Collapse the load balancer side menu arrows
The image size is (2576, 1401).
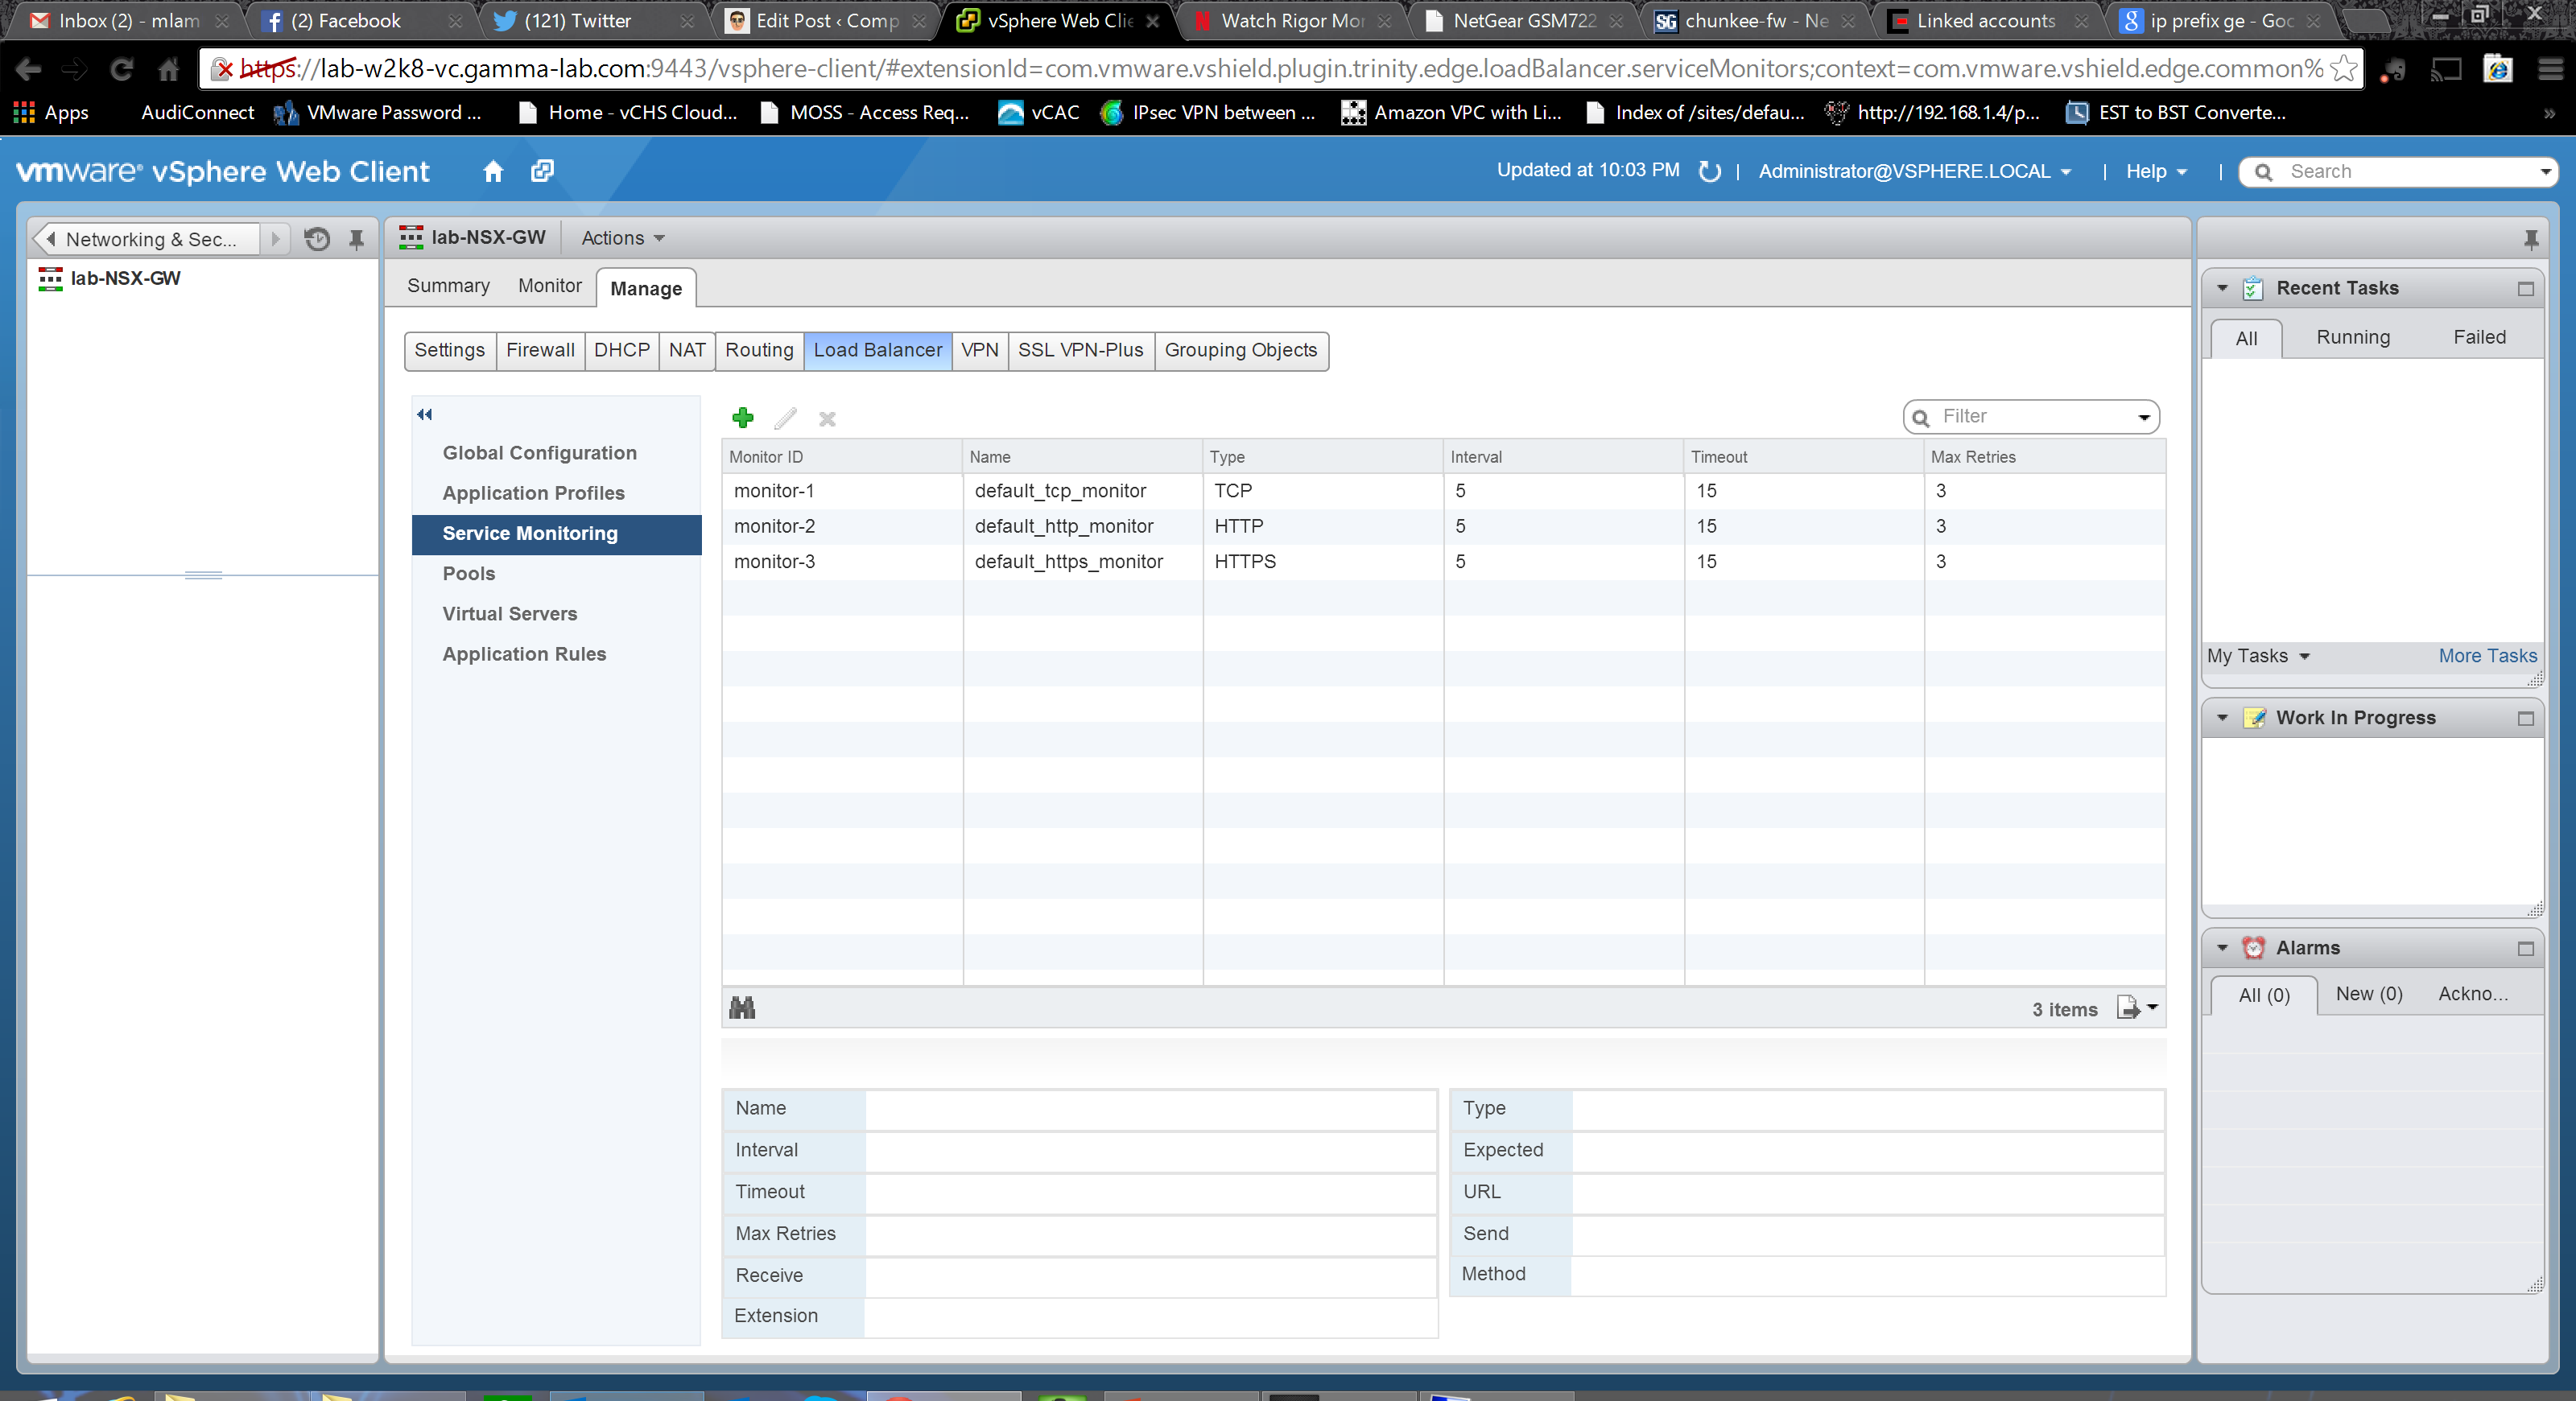[x=424, y=414]
